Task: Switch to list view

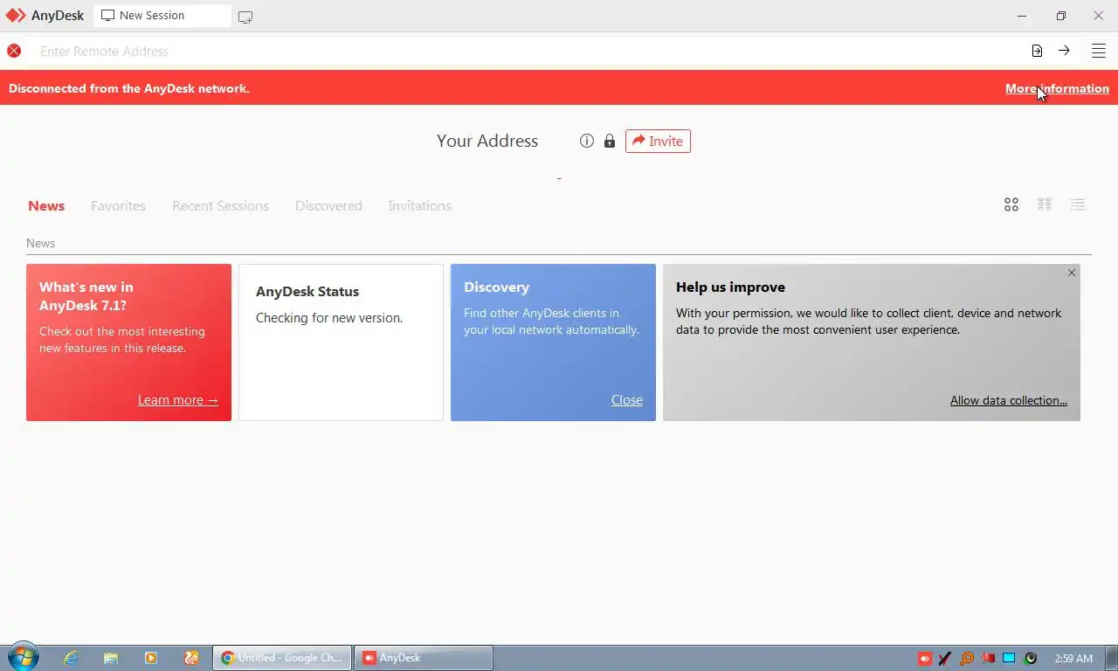Action: click(x=1078, y=204)
